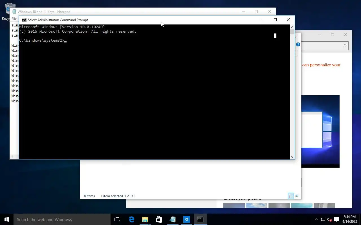361x225 pixels.
Task: Close the Command Prompt window
Action: pyautogui.click(x=288, y=20)
